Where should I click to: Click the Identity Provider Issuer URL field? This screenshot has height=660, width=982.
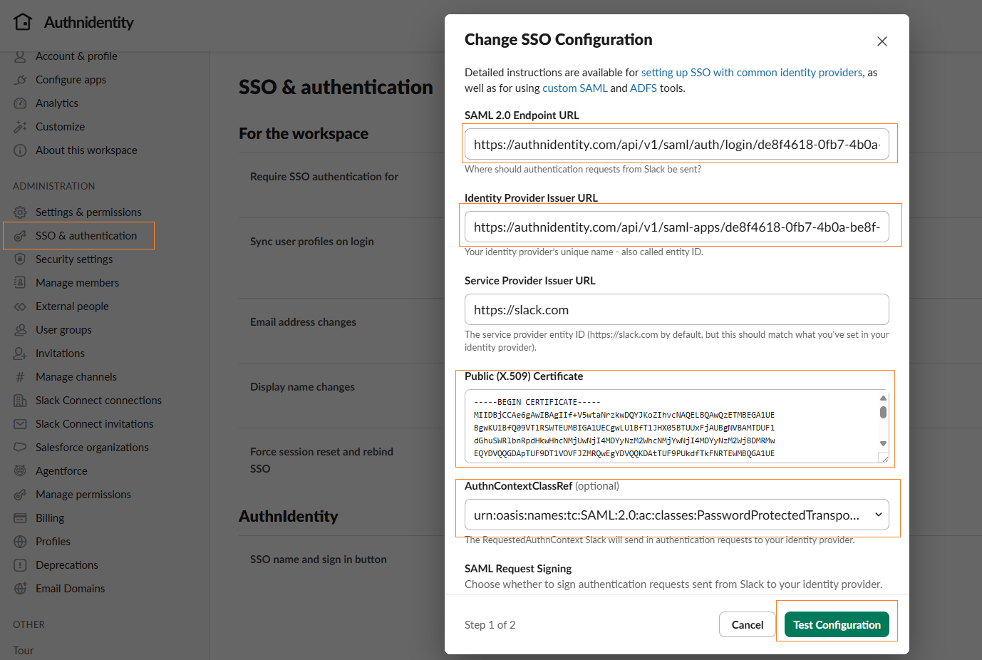[x=676, y=227]
